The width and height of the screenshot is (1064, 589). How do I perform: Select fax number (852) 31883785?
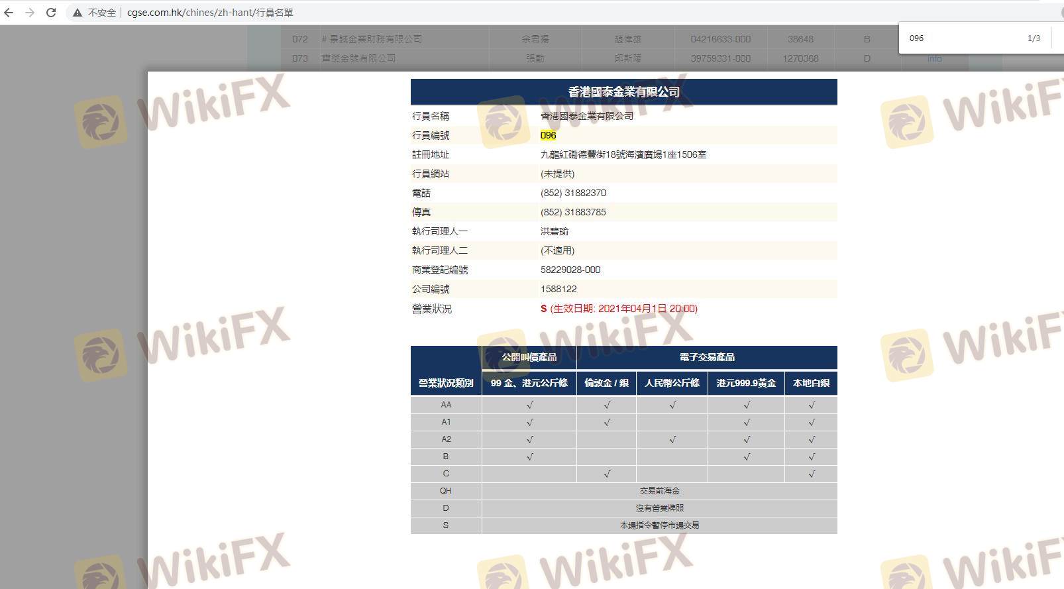[574, 212]
